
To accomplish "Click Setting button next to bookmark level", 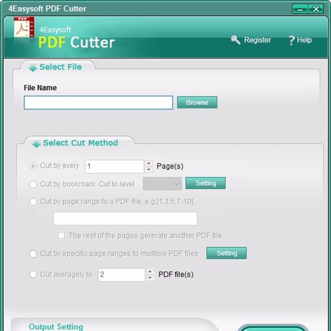I will (205, 183).
